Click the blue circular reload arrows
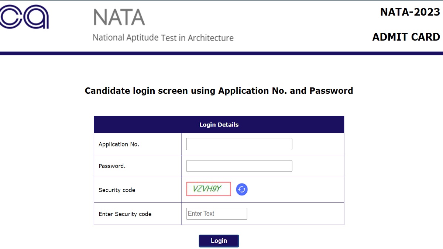Image resolution: width=443 pixels, height=249 pixels. click(241, 189)
